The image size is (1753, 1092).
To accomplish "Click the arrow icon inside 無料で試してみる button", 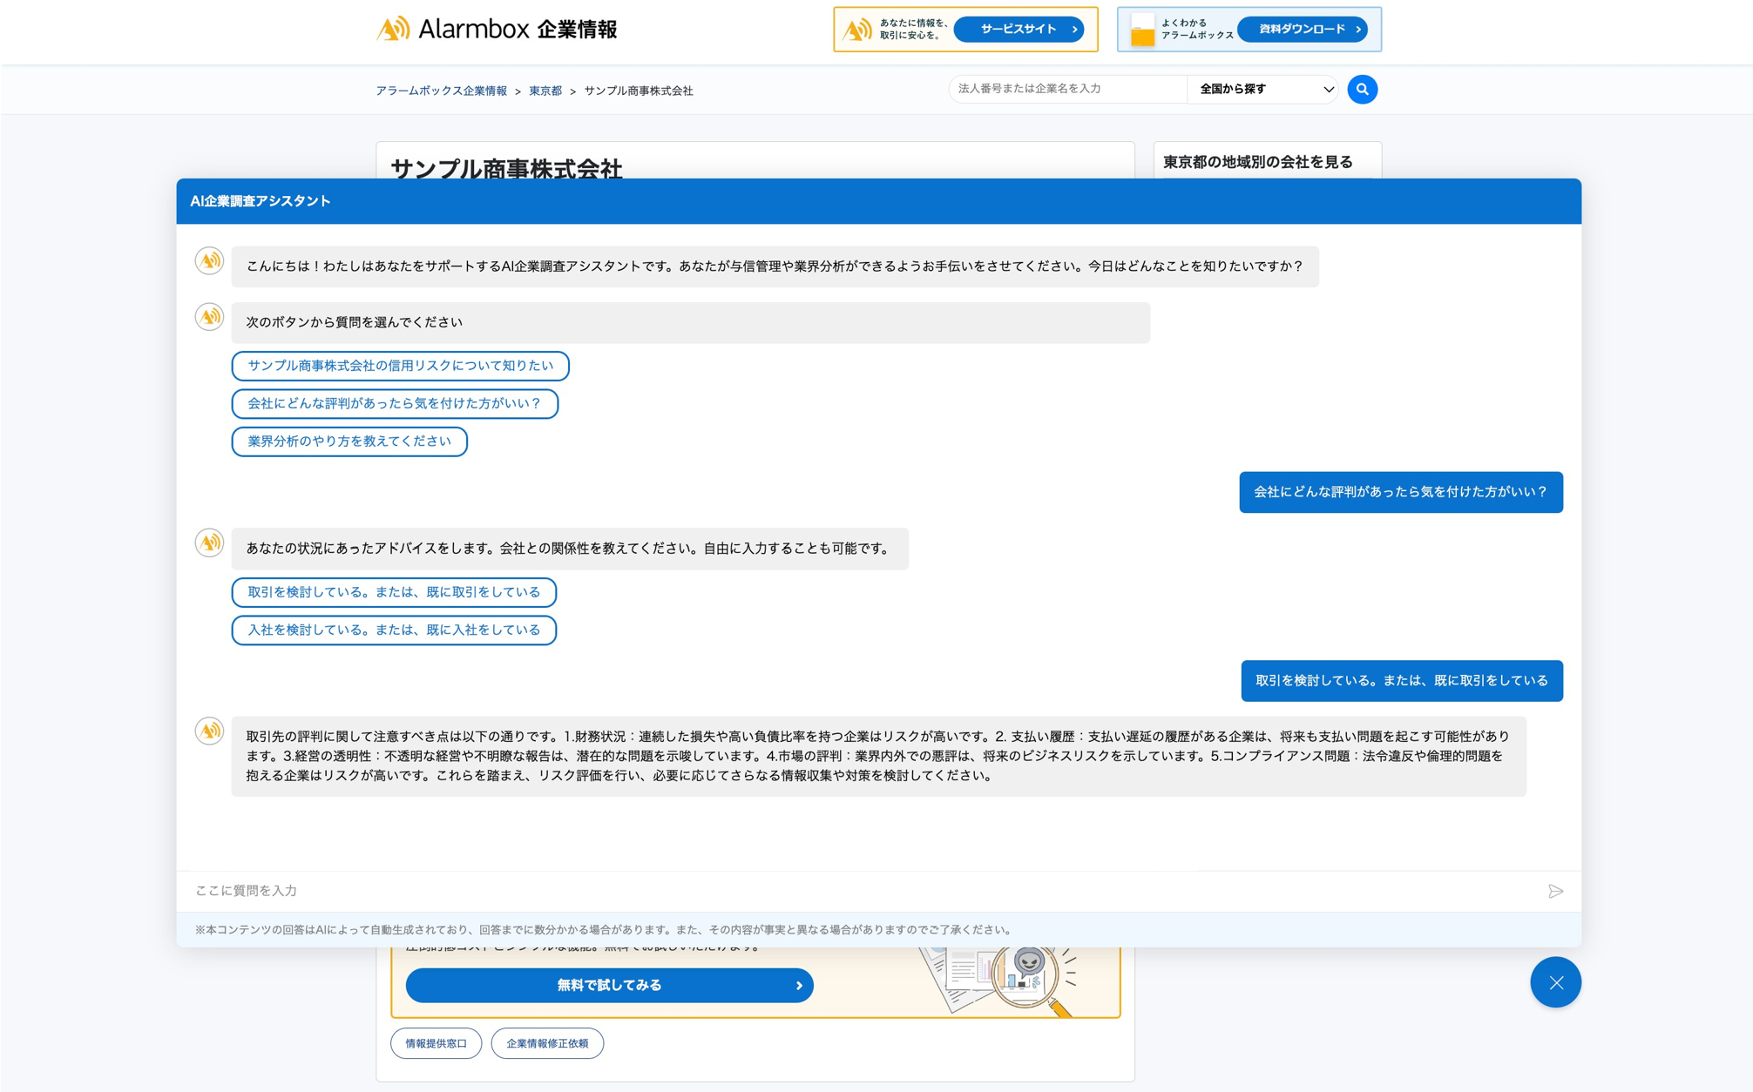I will click(x=798, y=985).
